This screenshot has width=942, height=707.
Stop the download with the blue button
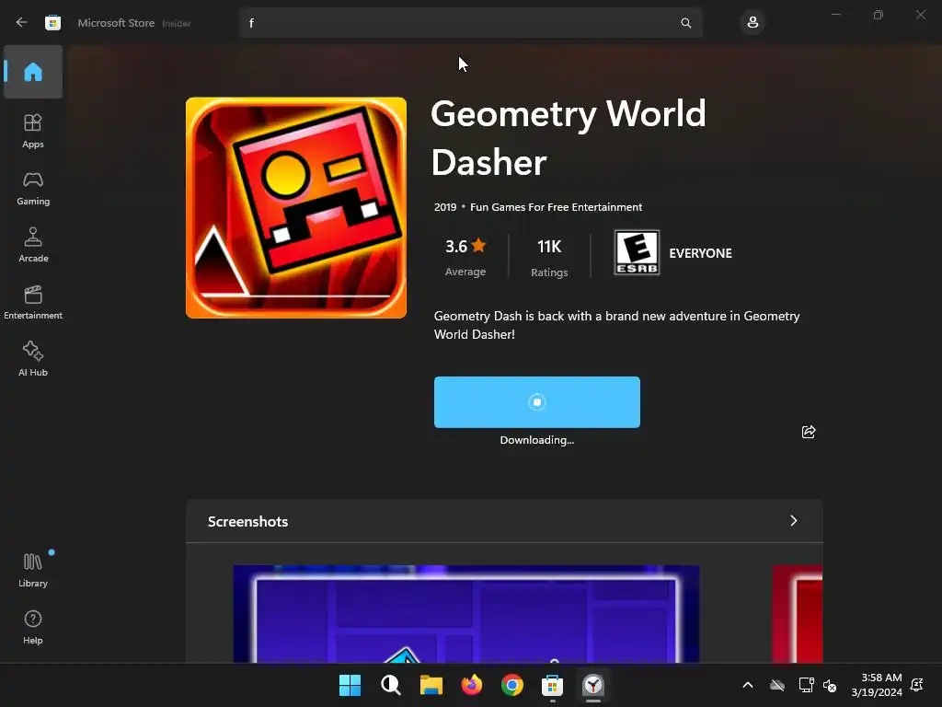tap(537, 401)
